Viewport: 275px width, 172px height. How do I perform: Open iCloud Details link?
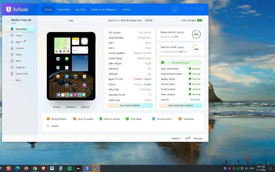click(148, 84)
